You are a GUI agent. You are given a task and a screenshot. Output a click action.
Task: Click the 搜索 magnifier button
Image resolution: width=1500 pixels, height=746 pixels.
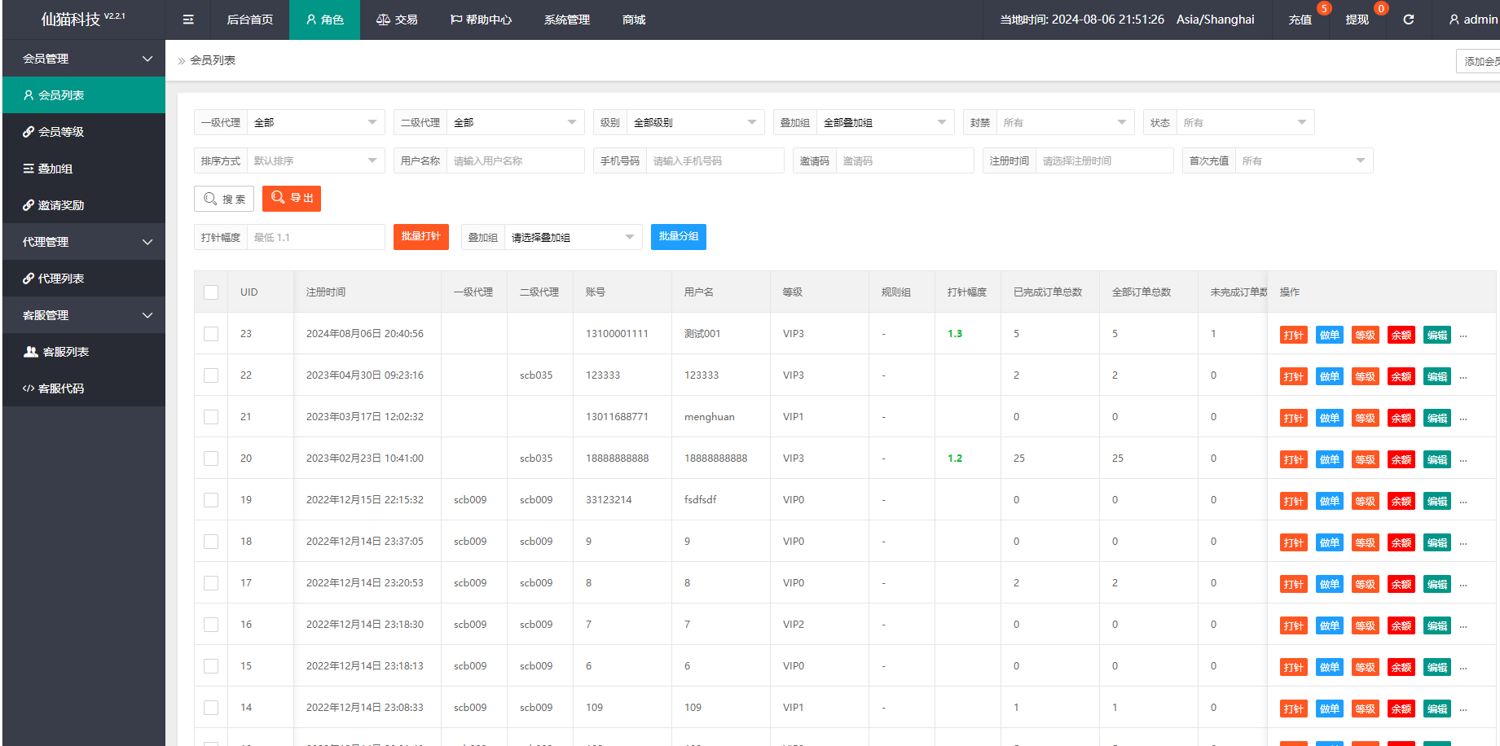(224, 199)
